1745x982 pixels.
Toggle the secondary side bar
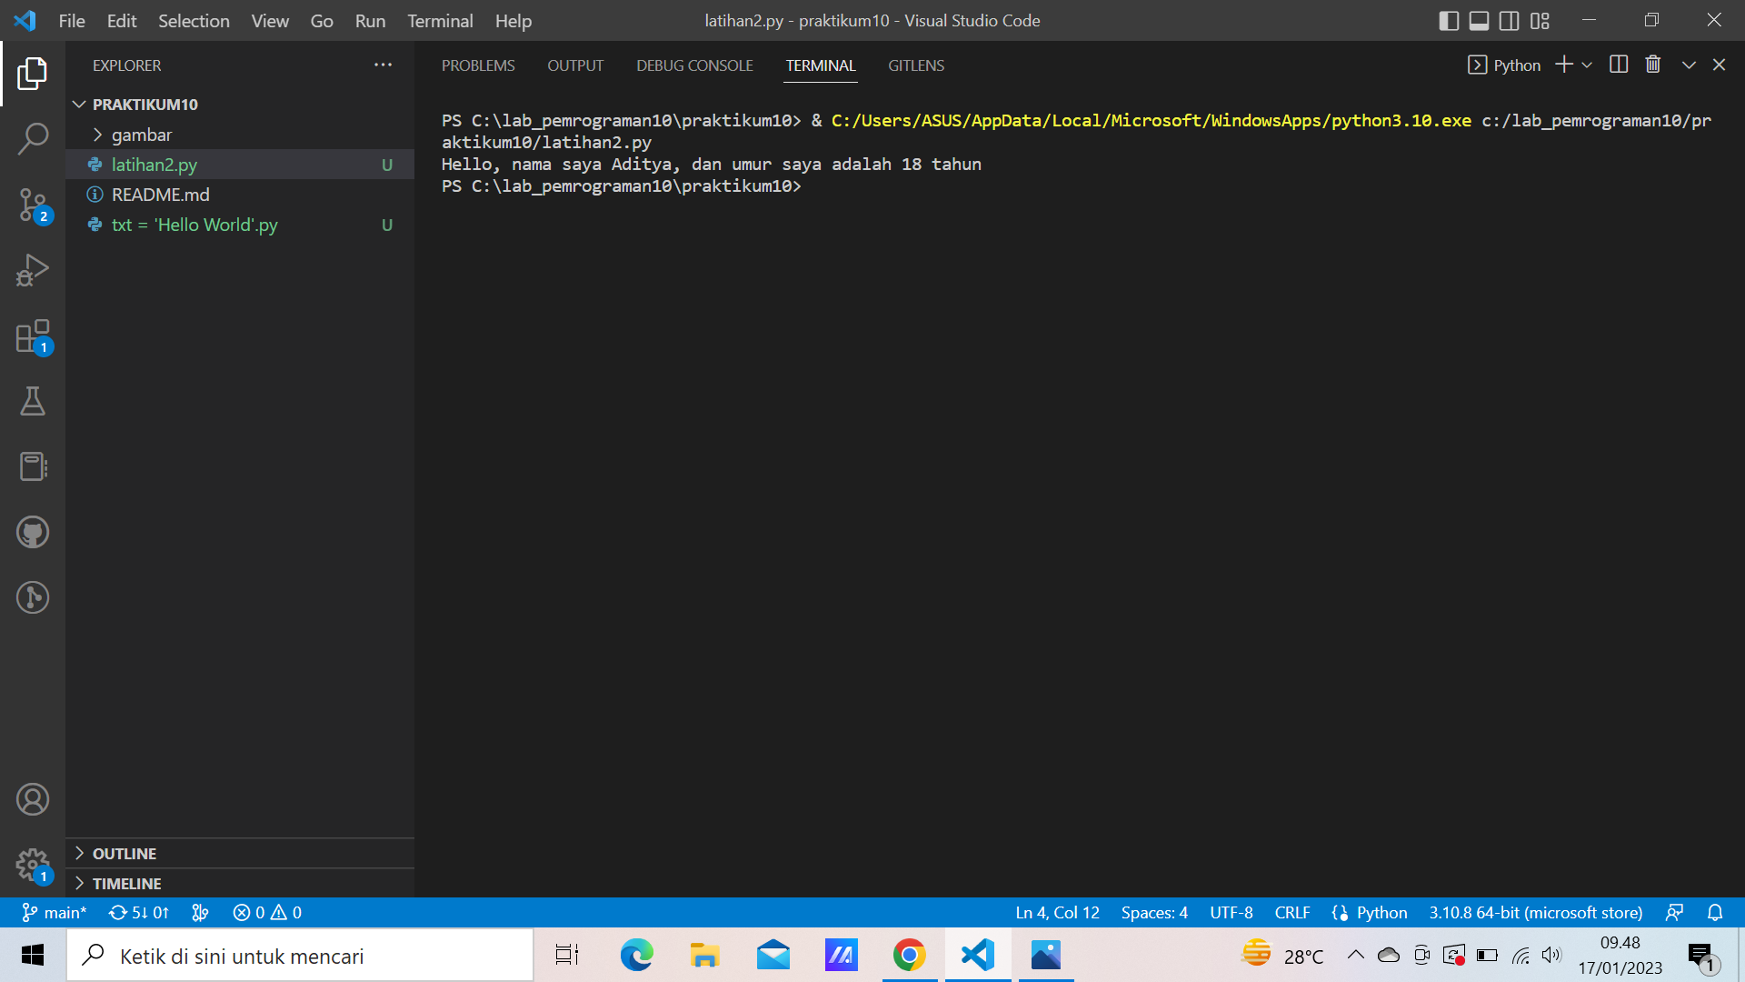click(1510, 20)
